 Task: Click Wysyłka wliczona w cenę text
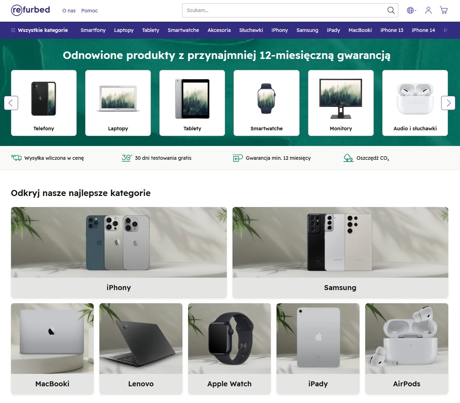[54, 158]
